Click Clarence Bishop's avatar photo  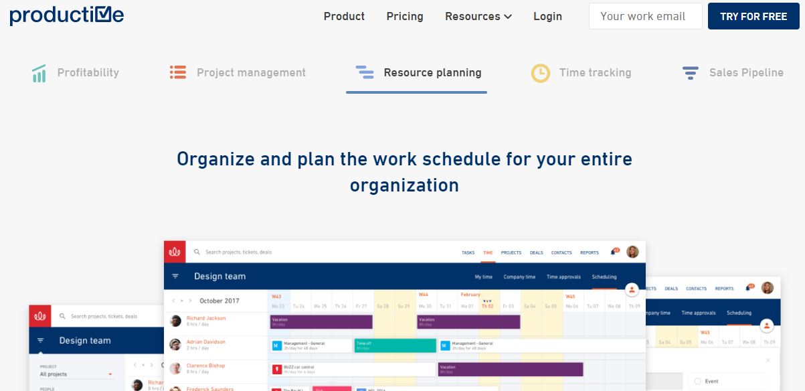175,369
